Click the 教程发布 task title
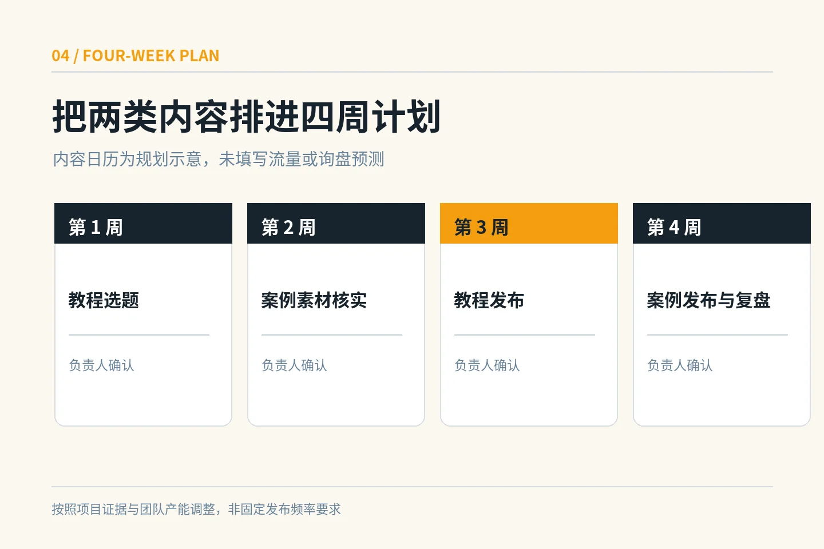 (489, 300)
